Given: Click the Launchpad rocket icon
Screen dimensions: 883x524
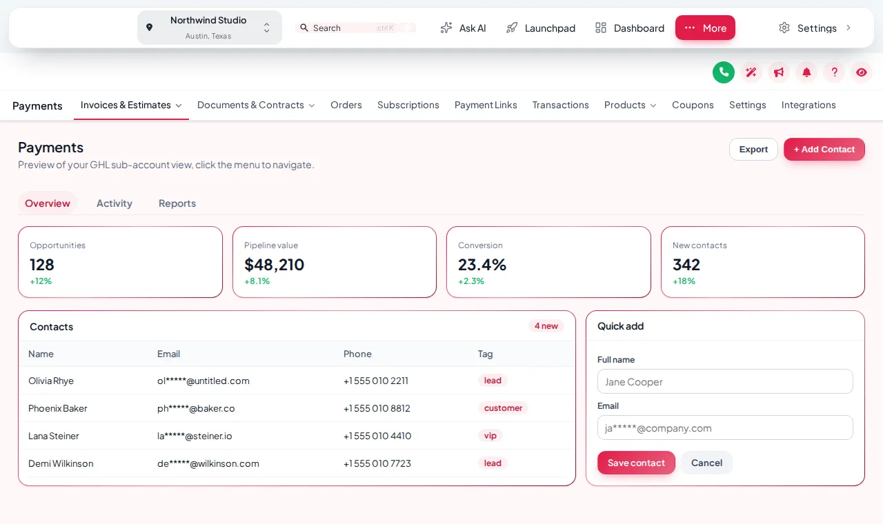Looking at the screenshot, I should [x=512, y=28].
